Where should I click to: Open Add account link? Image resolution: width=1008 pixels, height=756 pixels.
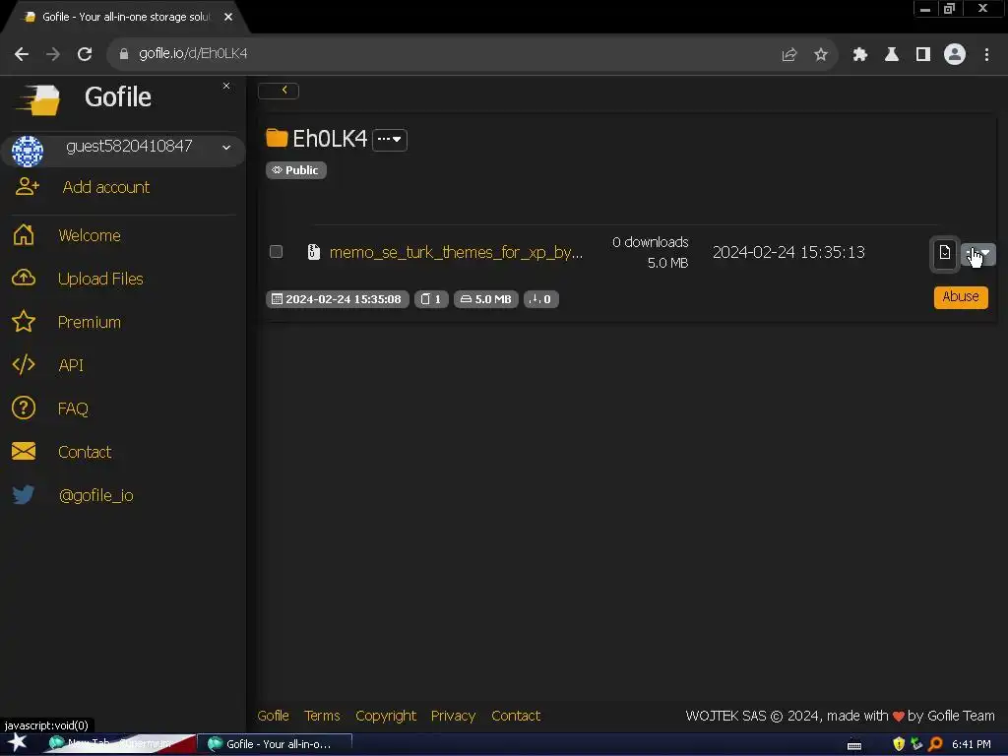point(106,187)
